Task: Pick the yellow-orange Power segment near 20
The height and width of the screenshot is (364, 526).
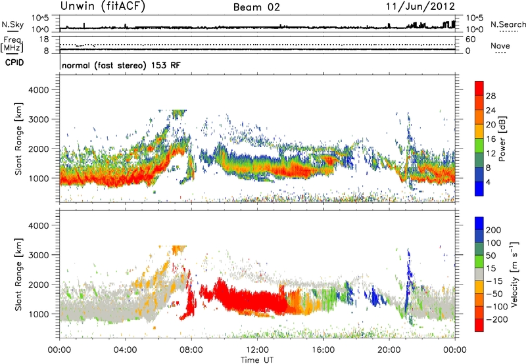Action: coord(479,131)
